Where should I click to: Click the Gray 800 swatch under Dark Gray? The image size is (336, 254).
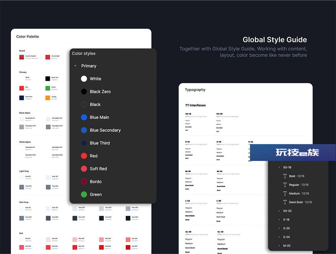point(101,218)
